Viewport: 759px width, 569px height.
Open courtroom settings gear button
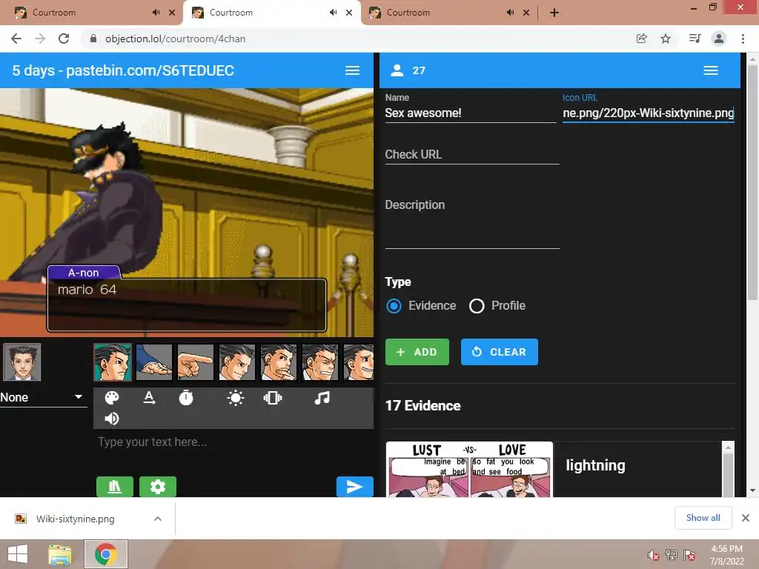click(158, 486)
